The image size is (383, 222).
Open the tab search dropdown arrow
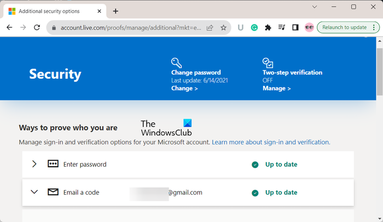pyautogui.click(x=315, y=7)
